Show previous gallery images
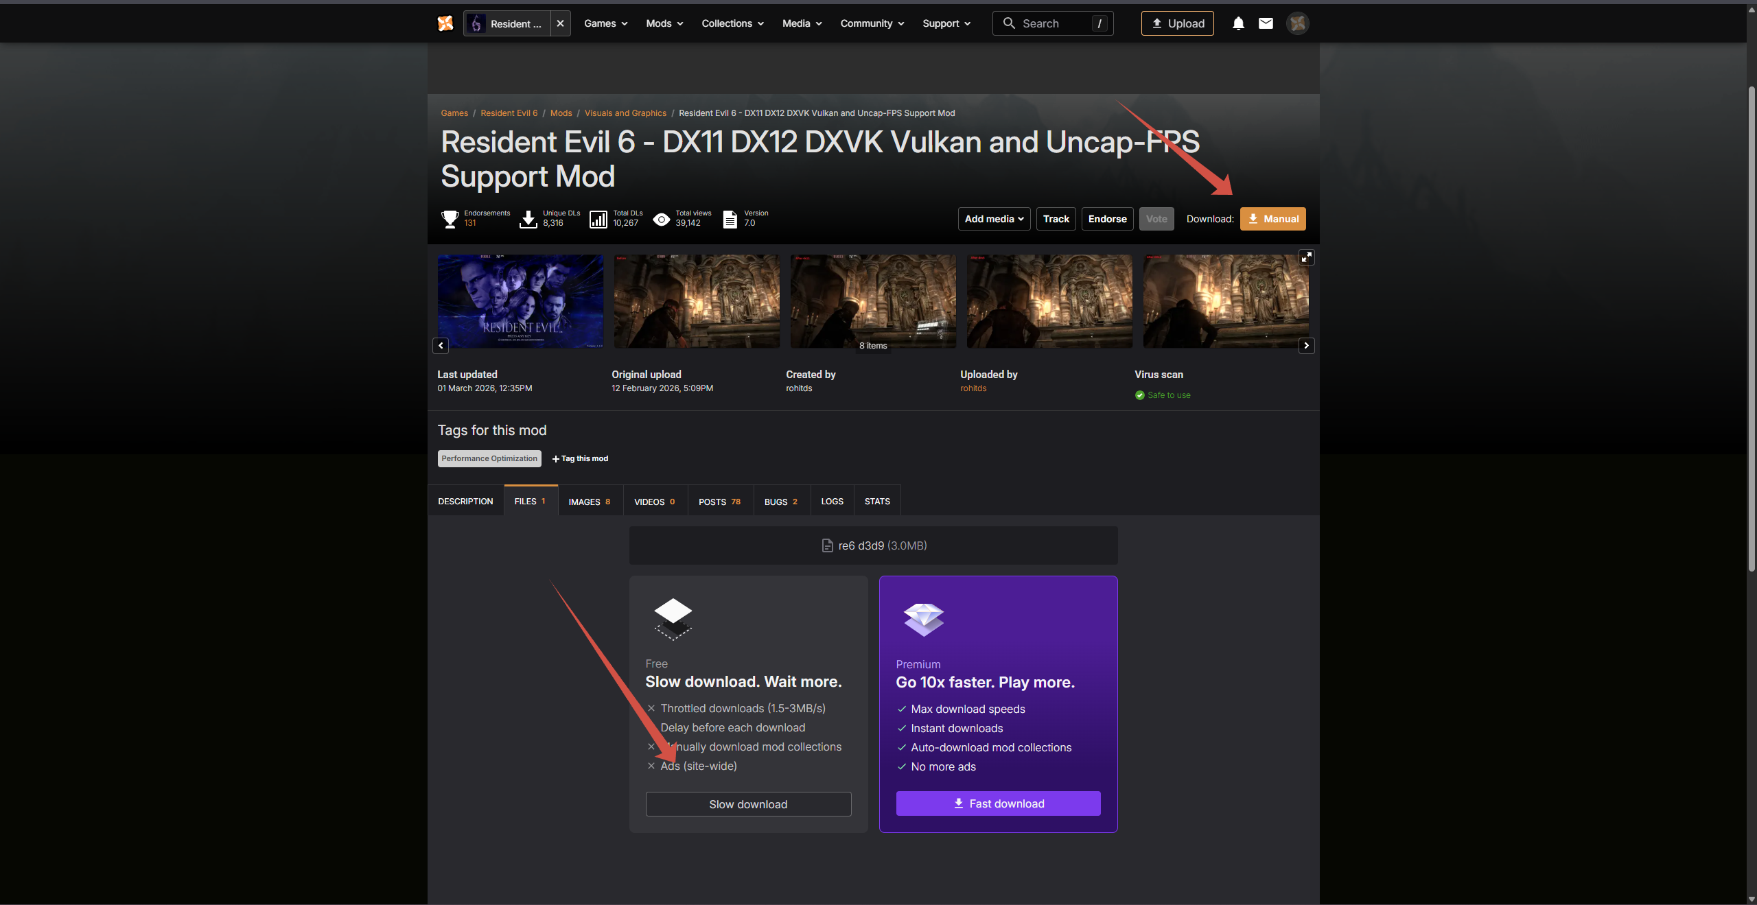The height and width of the screenshot is (905, 1757). click(441, 346)
